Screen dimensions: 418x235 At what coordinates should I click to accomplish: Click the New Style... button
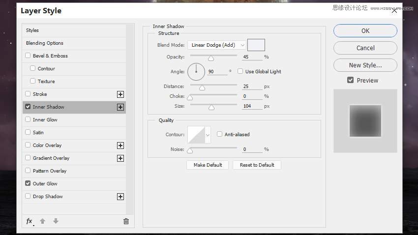(365, 65)
